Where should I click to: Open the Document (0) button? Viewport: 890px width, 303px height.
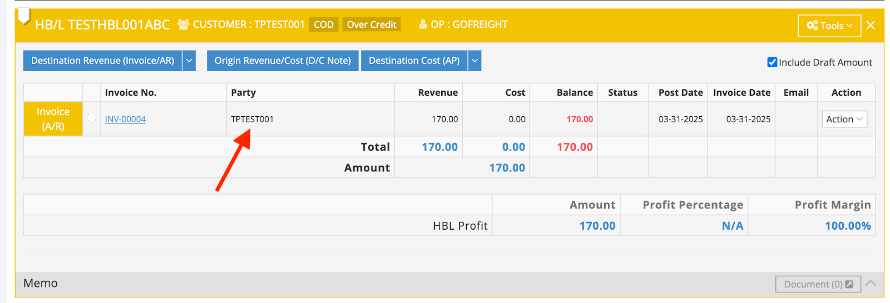[818, 284]
